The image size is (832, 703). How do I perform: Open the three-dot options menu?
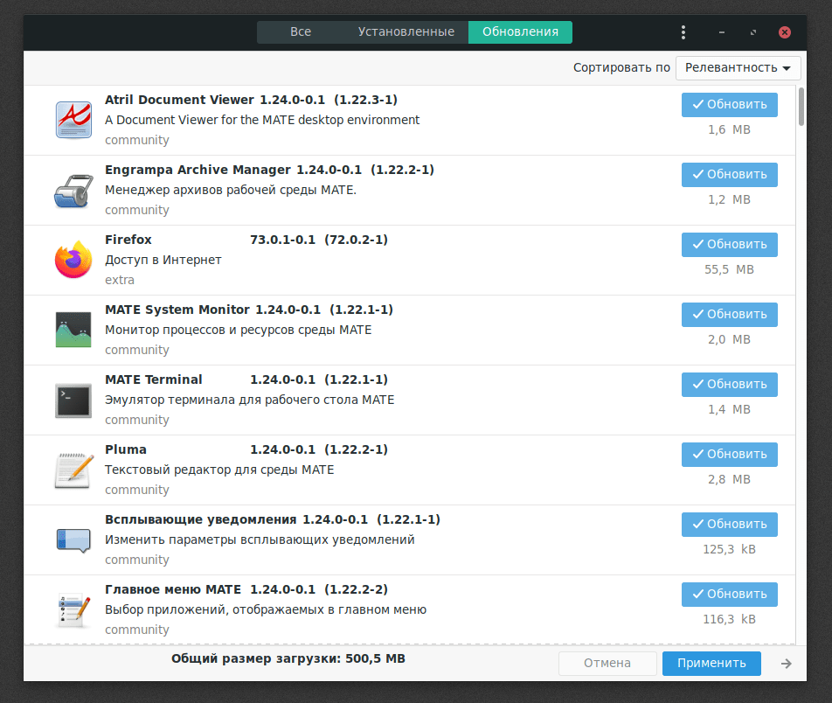click(683, 32)
